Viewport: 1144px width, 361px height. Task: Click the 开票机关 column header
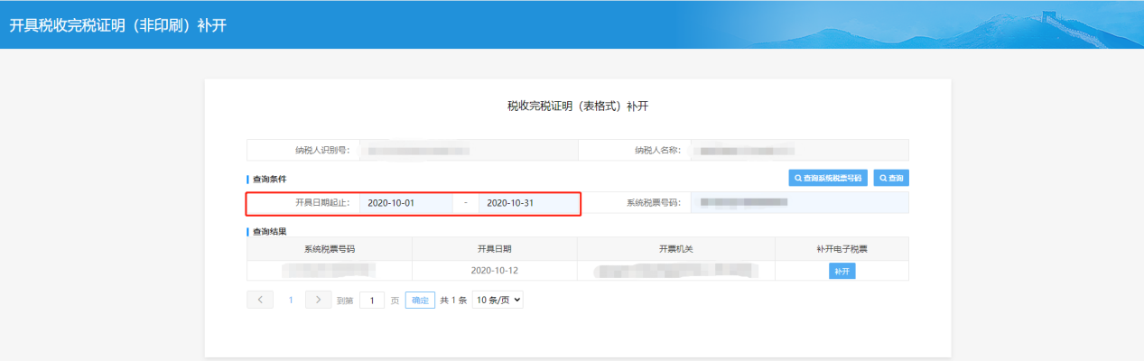pos(675,248)
